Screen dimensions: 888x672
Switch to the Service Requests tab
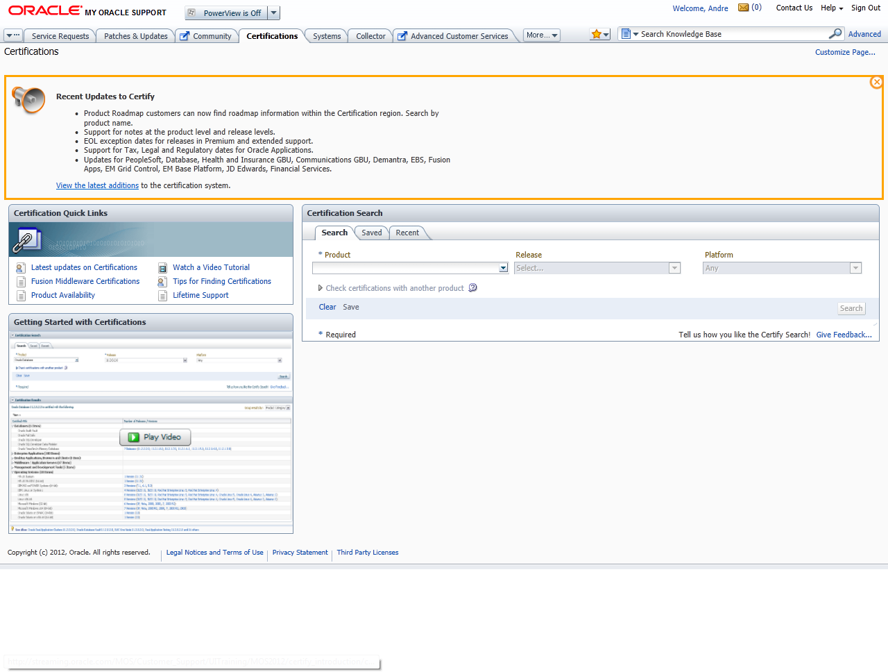(60, 36)
